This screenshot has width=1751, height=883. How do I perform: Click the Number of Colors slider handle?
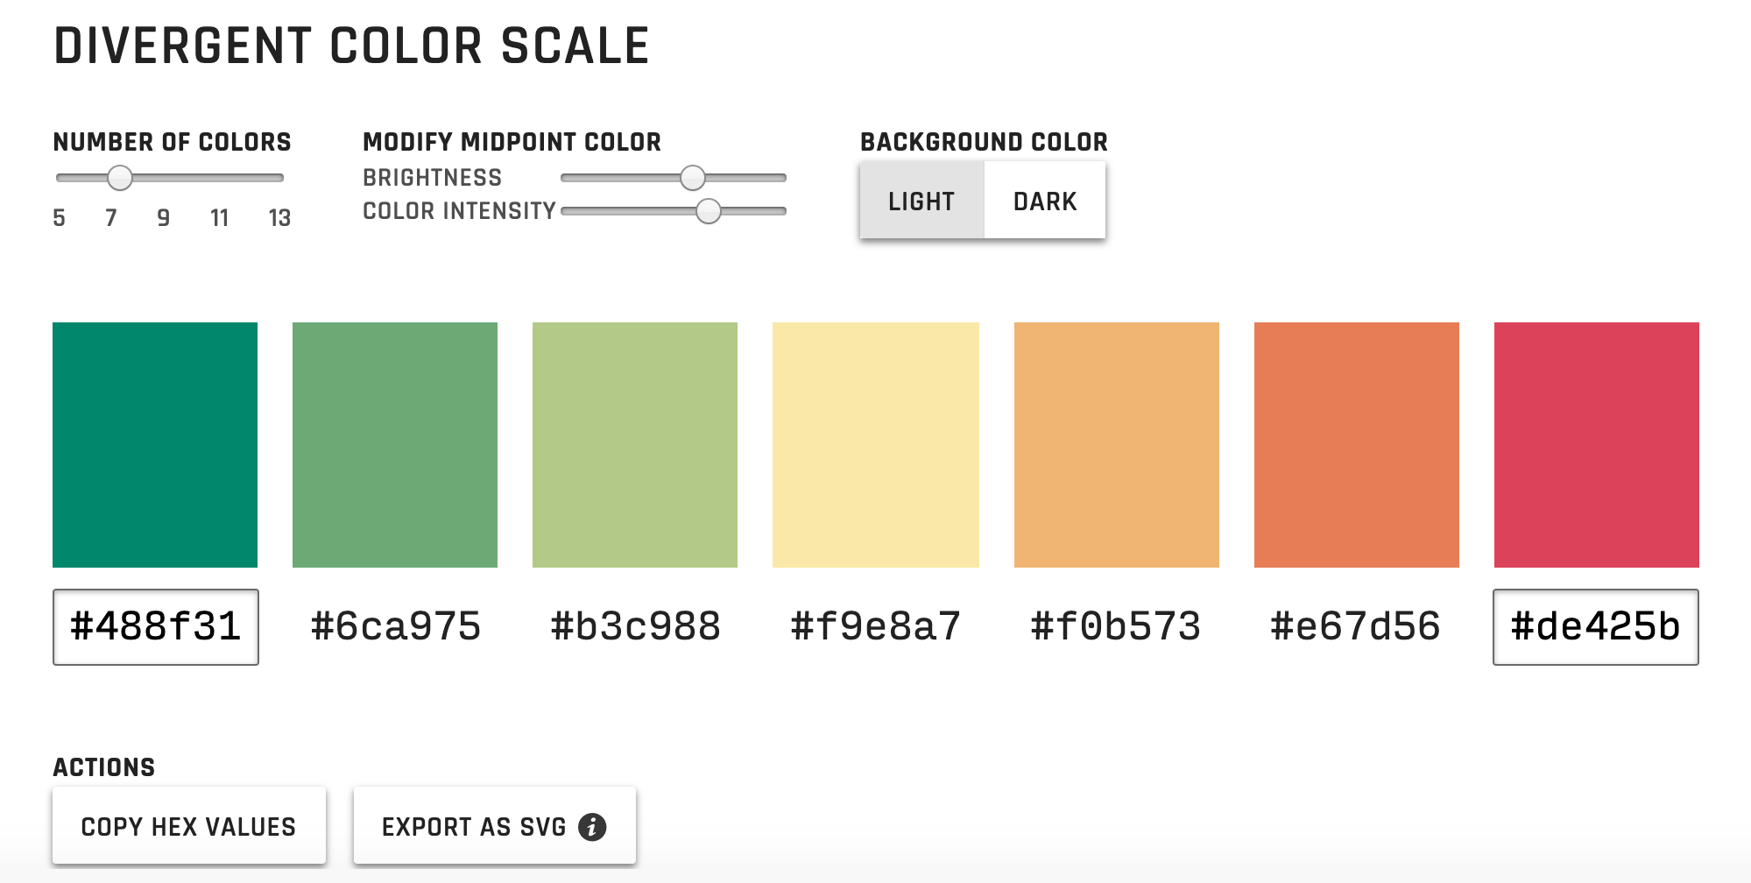(x=120, y=178)
